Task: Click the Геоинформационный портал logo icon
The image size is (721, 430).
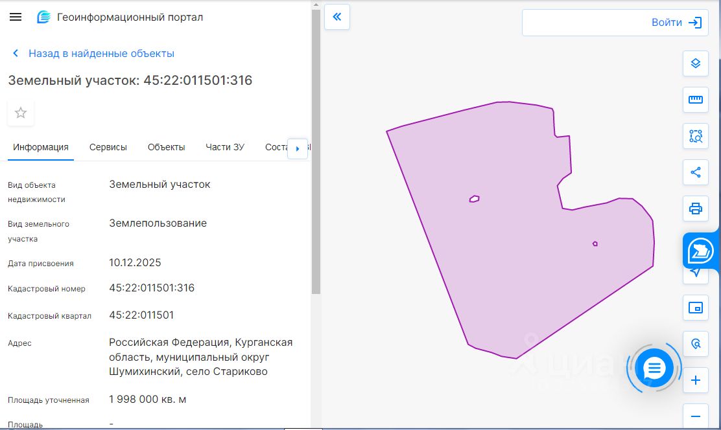Action: (x=43, y=17)
